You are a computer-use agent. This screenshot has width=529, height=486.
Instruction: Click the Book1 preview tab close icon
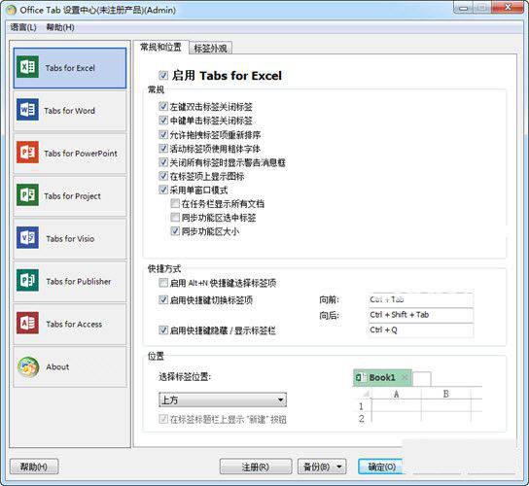(405, 377)
